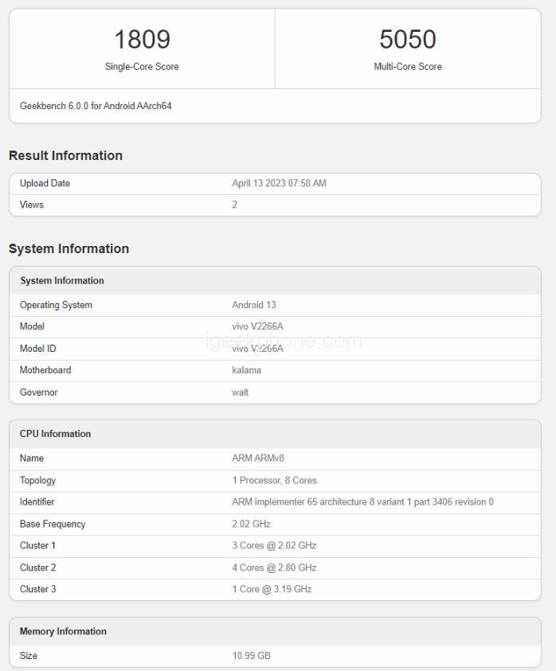Viewport: 556px width, 671px height.
Task: Click the Multi-Core Score label
Action: (x=408, y=67)
